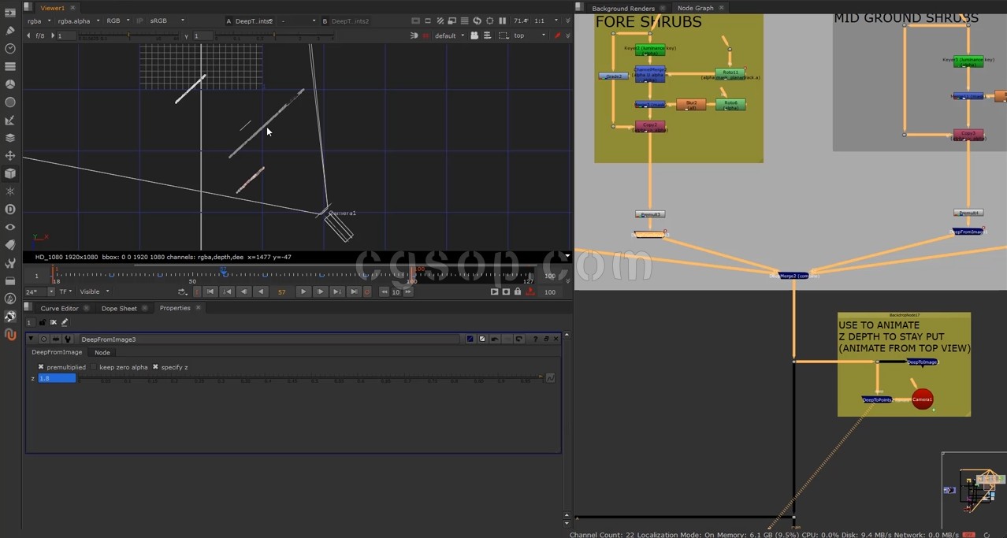Pause the viewer with pause icon
This screenshot has width=1007, height=538.
[503, 21]
